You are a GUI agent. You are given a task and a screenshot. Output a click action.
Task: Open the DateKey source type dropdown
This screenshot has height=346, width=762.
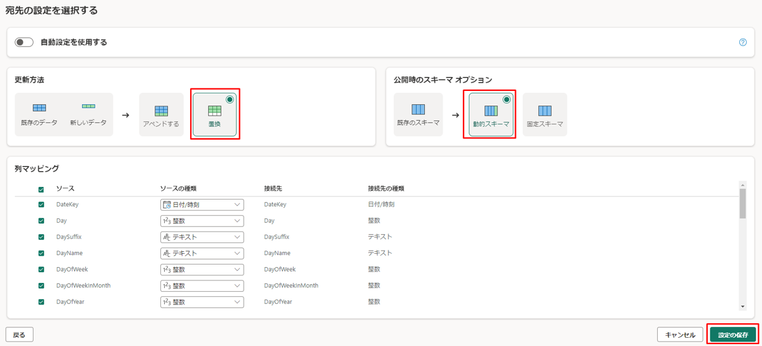[x=202, y=205]
